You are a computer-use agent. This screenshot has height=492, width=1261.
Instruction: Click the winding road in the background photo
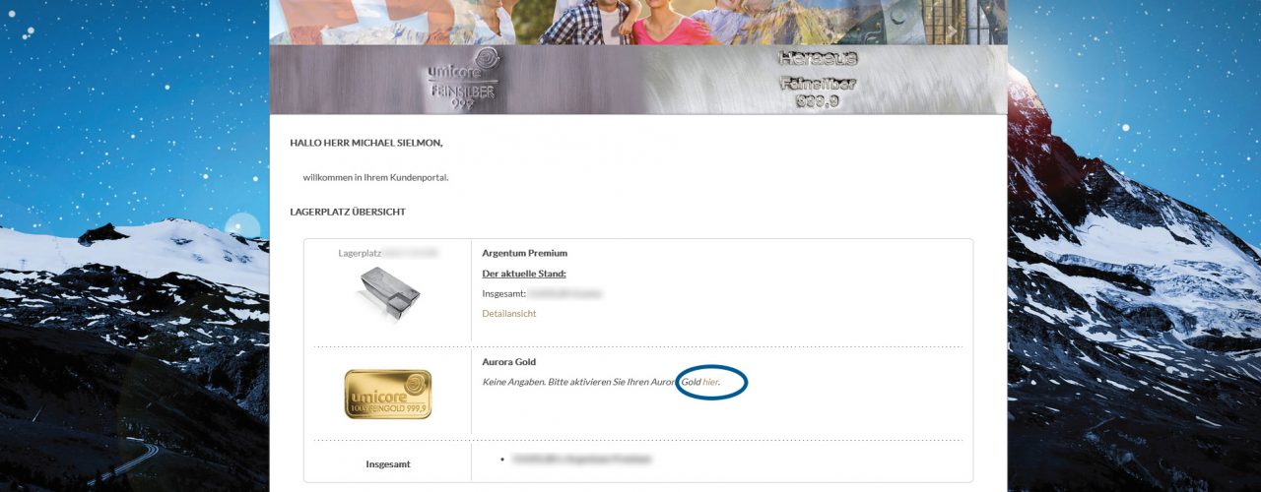click(x=138, y=461)
